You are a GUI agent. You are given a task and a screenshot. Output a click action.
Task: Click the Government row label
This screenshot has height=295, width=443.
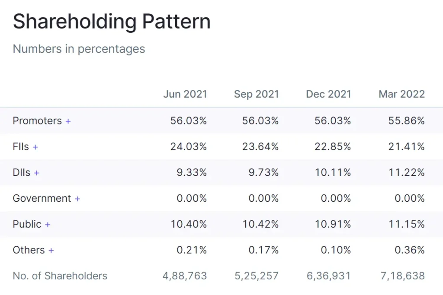coord(42,199)
